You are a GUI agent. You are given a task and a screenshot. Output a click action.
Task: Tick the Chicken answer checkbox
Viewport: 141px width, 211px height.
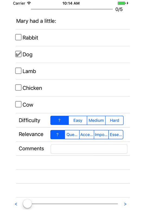point(18,88)
